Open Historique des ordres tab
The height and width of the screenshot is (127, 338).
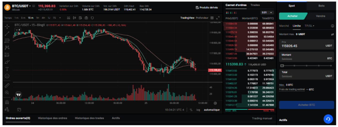click(x=52, y=118)
